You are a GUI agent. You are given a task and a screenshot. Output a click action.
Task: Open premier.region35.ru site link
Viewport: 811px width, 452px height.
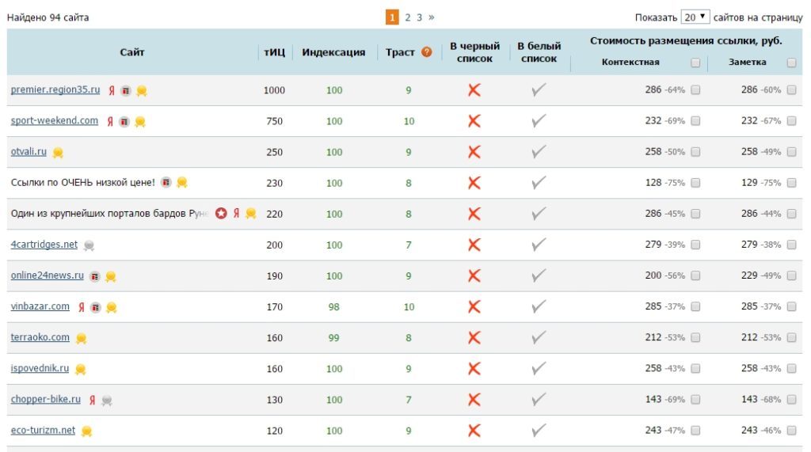(55, 89)
